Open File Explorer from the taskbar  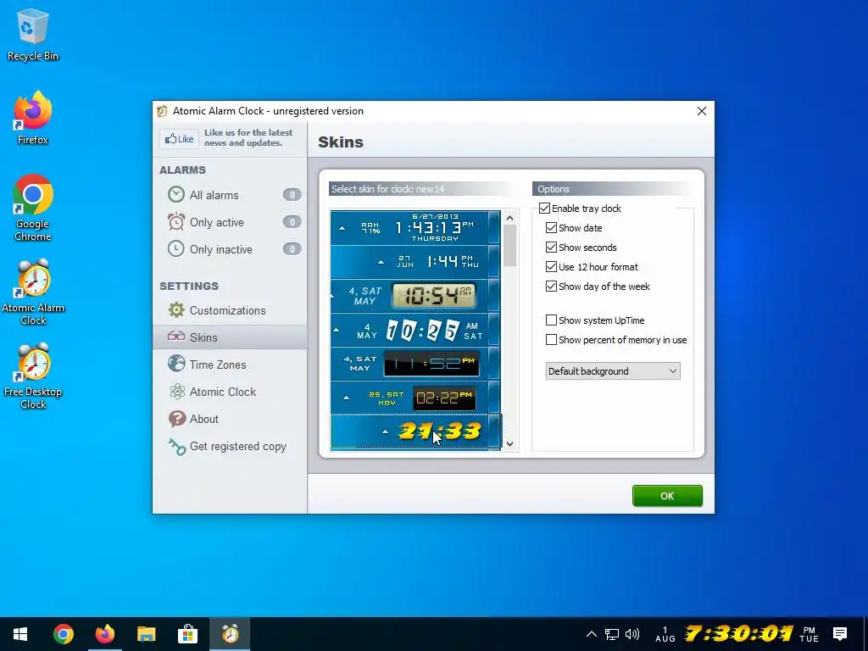[146, 634]
